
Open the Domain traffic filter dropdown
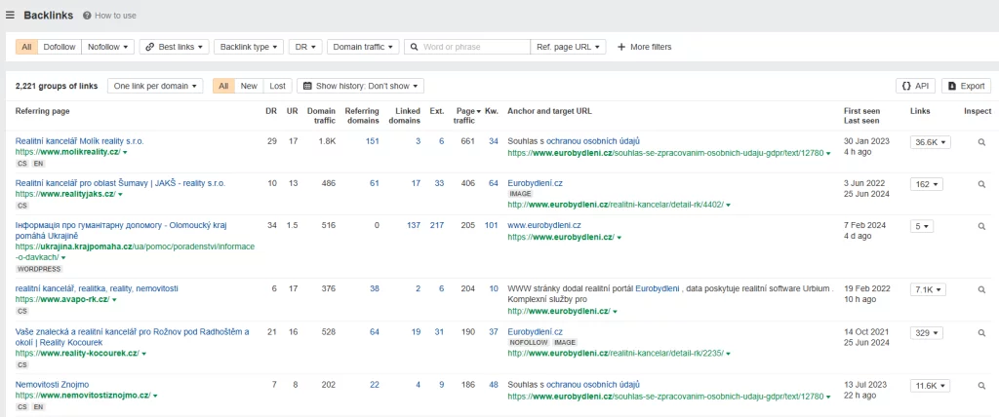pos(363,47)
